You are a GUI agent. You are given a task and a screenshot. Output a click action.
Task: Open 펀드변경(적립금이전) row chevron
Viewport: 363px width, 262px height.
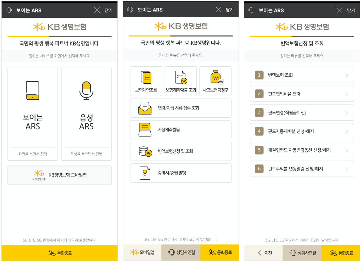347,113
